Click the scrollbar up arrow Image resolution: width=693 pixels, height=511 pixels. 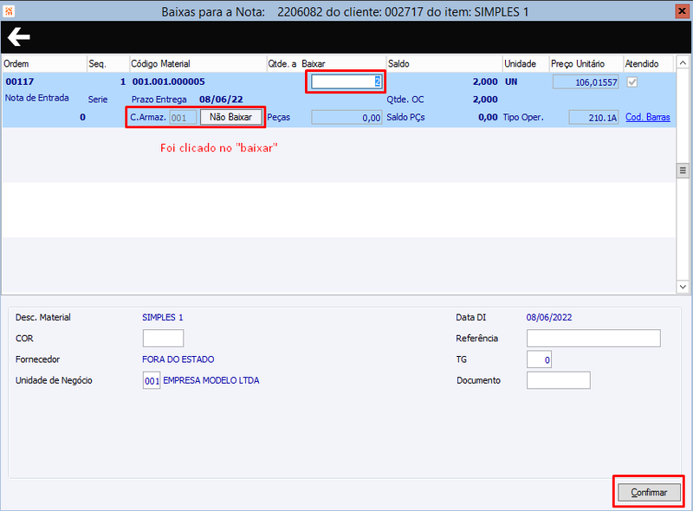click(x=683, y=62)
